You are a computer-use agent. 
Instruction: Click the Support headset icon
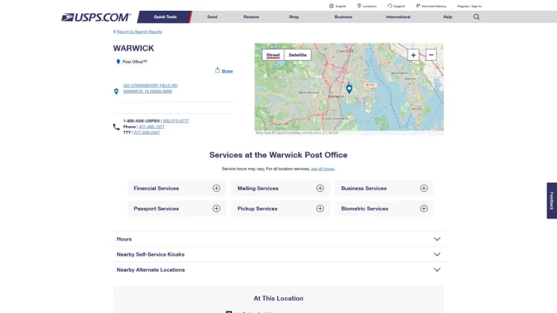pyautogui.click(x=389, y=6)
